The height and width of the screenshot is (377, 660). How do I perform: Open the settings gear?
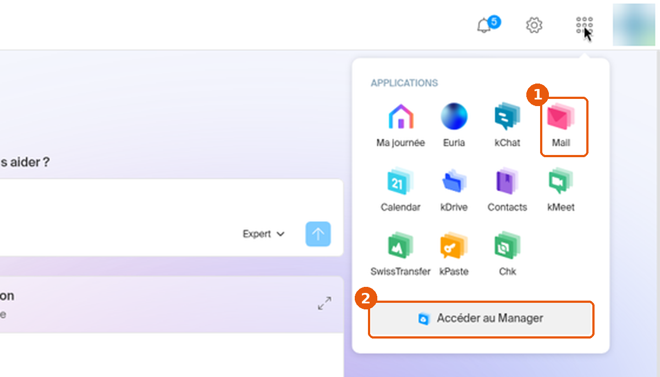click(534, 25)
